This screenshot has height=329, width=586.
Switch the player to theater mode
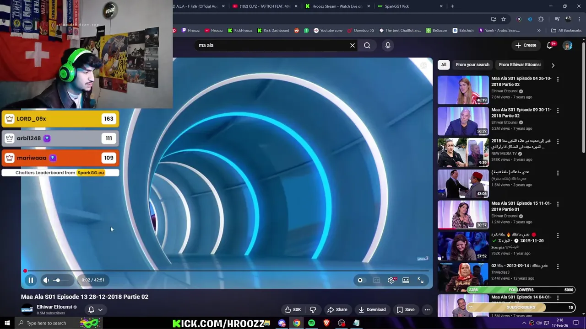click(406, 280)
